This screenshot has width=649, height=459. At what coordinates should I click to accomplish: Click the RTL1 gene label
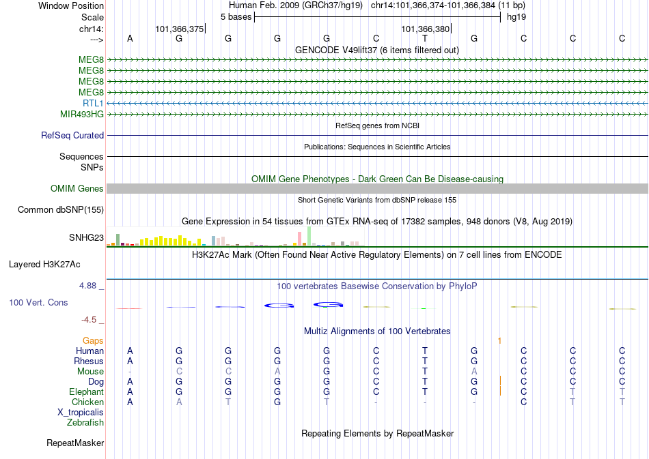93,103
